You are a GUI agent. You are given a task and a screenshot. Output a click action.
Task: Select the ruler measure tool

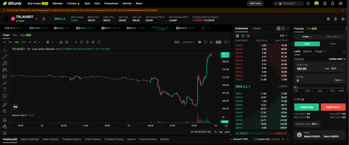point(5,104)
